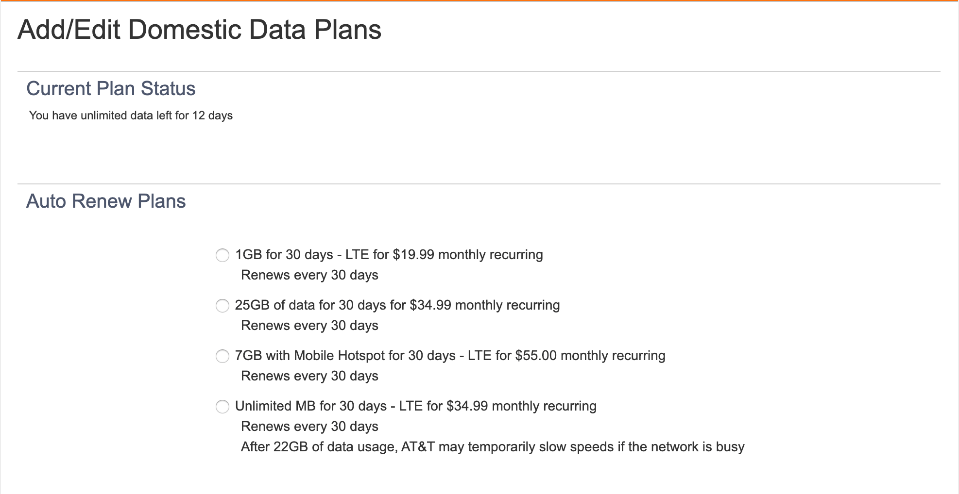Click the Auto Renew Plans heading
Viewport: 959px width, 494px height.
click(x=106, y=201)
